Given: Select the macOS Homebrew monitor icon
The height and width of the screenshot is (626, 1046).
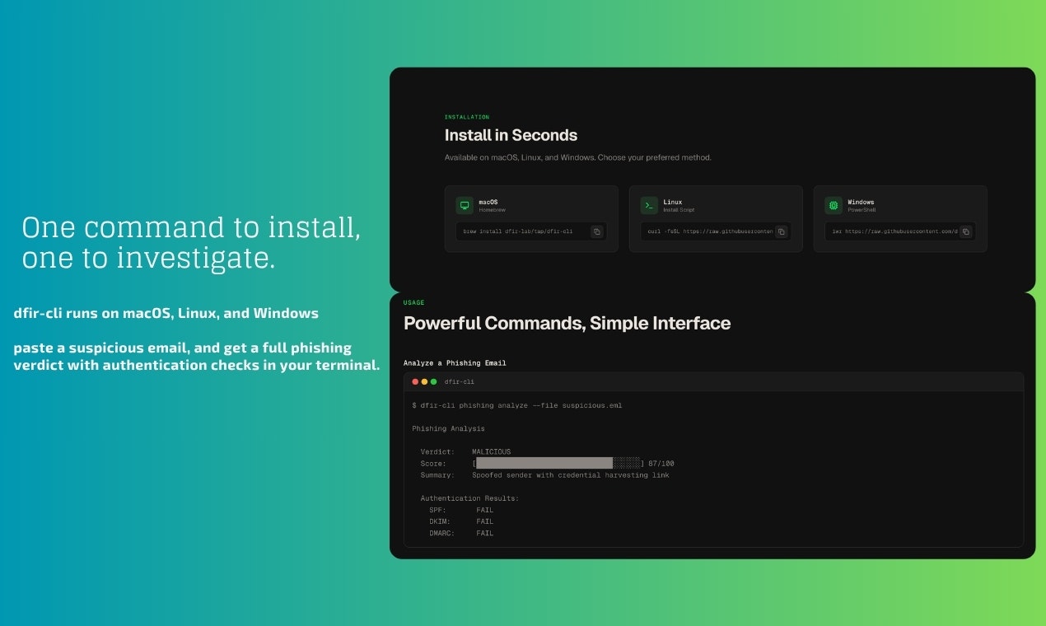Looking at the screenshot, I should click(466, 204).
